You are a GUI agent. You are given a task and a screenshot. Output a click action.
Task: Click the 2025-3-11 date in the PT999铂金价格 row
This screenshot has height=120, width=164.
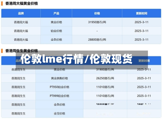tap(144, 96)
